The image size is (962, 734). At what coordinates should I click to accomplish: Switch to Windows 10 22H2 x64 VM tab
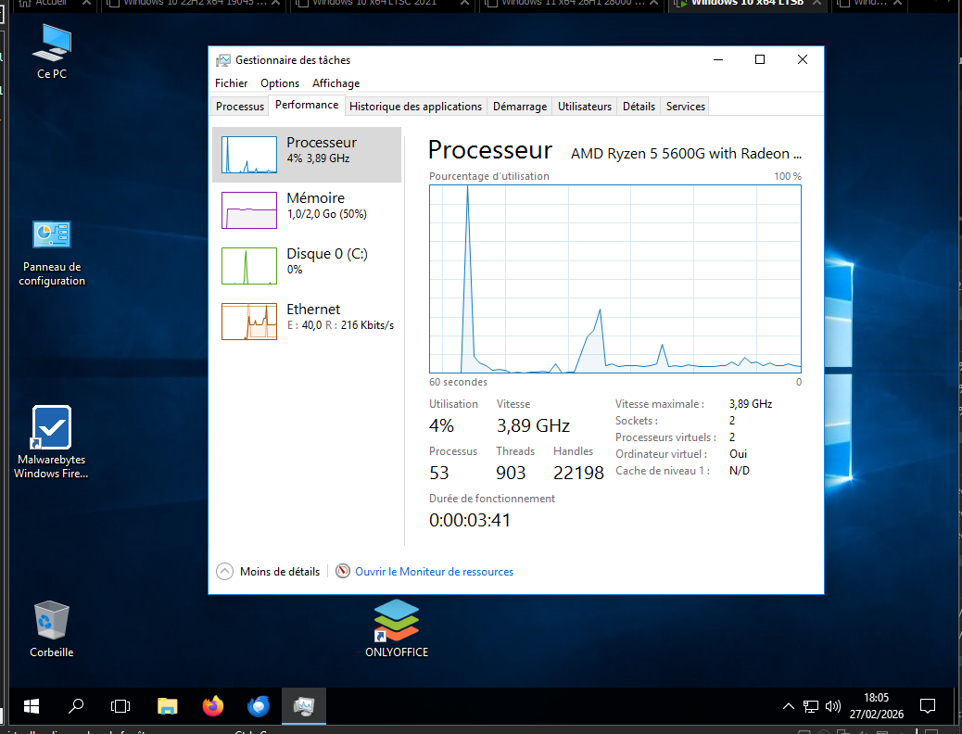pyautogui.click(x=193, y=4)
